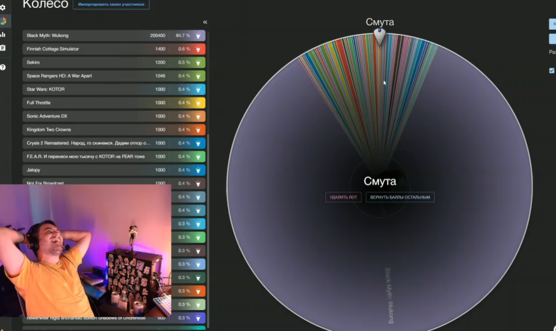The image size is (556, 331).
Task: Click the 0.6 % chance value
Action: coord(184,49)
